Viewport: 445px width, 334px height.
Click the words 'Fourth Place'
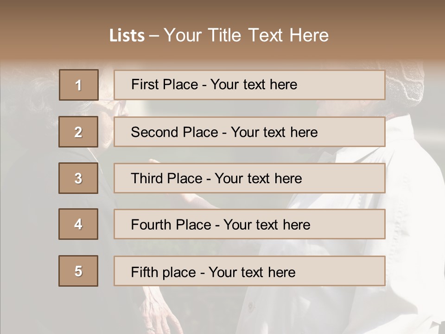coord(171,225)
